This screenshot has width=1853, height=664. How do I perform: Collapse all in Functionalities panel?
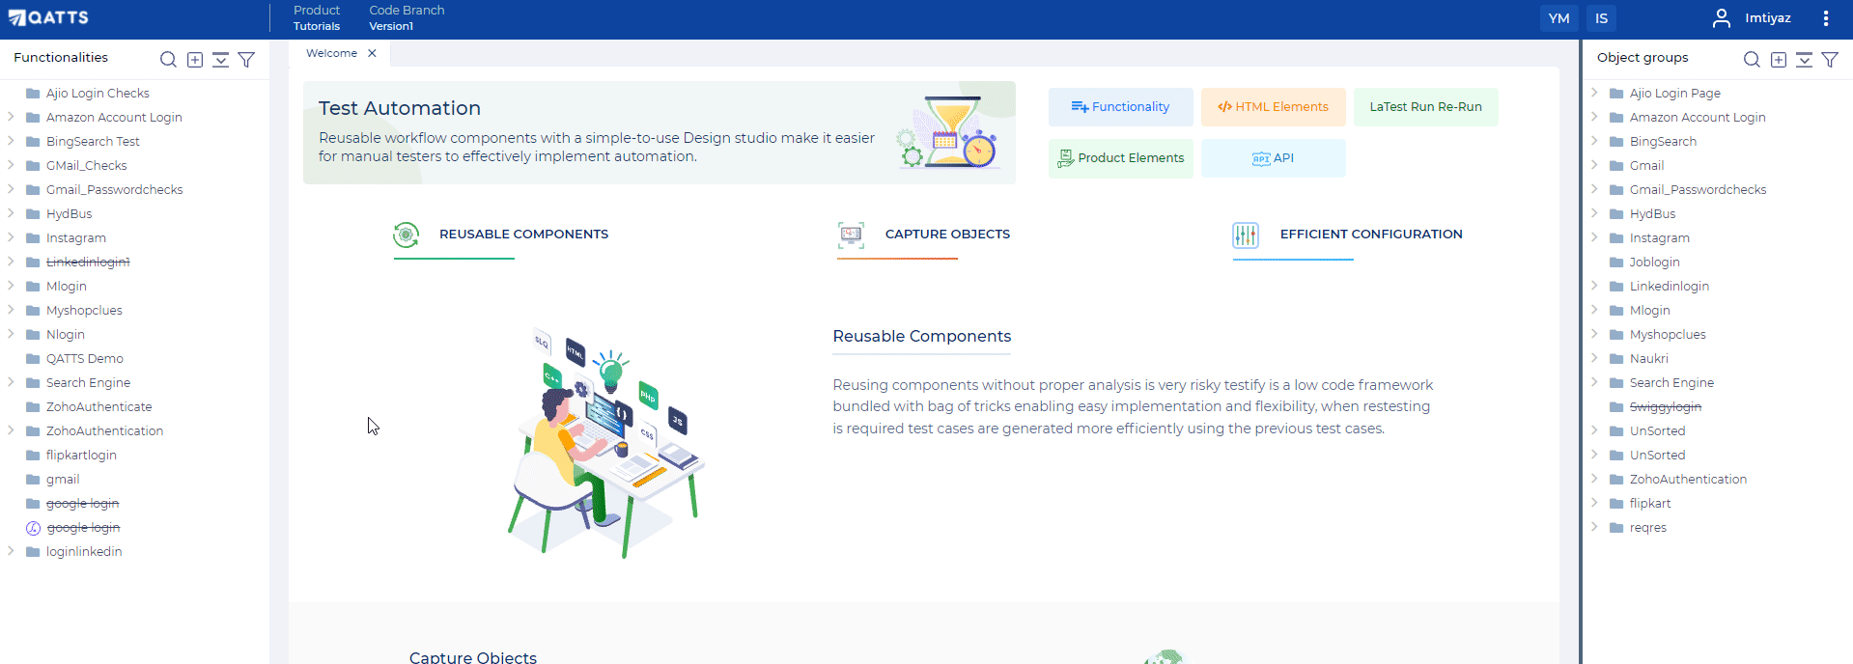click(220, 60)
